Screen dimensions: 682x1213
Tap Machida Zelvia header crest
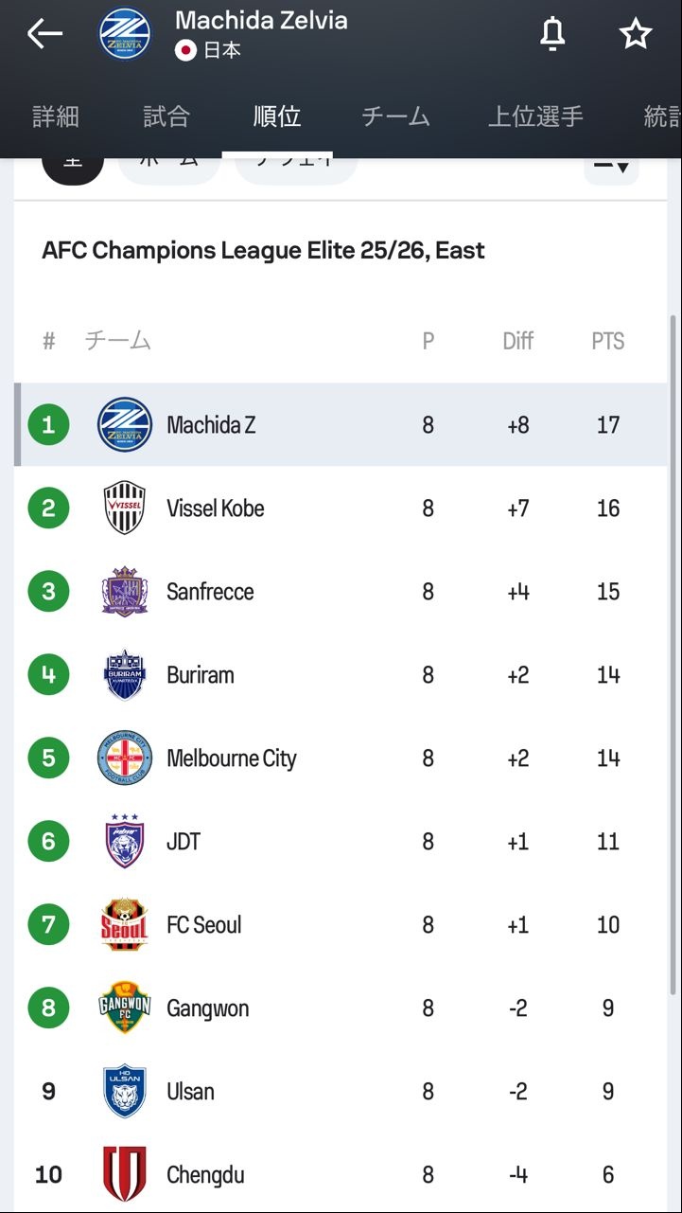pos(125,34)
